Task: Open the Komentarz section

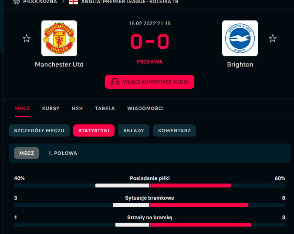Action: point(174,130)
